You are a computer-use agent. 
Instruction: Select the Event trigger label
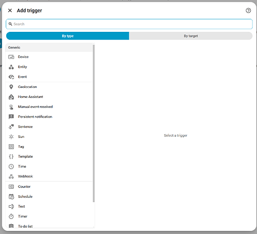point(22,77)
